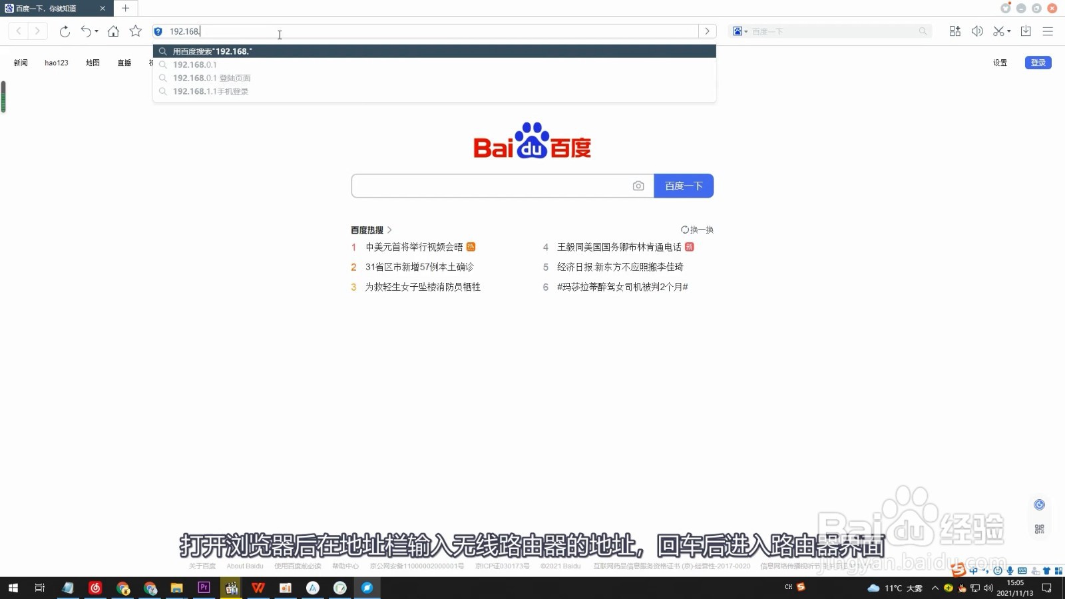Click the blue 登录 button
The height and width of the screenshot is (599, 1065).
click(1038, 63)
